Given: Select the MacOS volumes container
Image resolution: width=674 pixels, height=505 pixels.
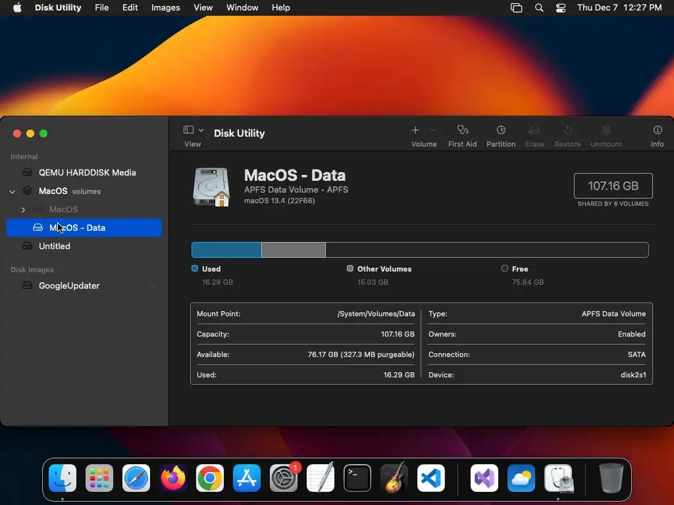Looking at the screenshot, I should (x=84, y=191).
